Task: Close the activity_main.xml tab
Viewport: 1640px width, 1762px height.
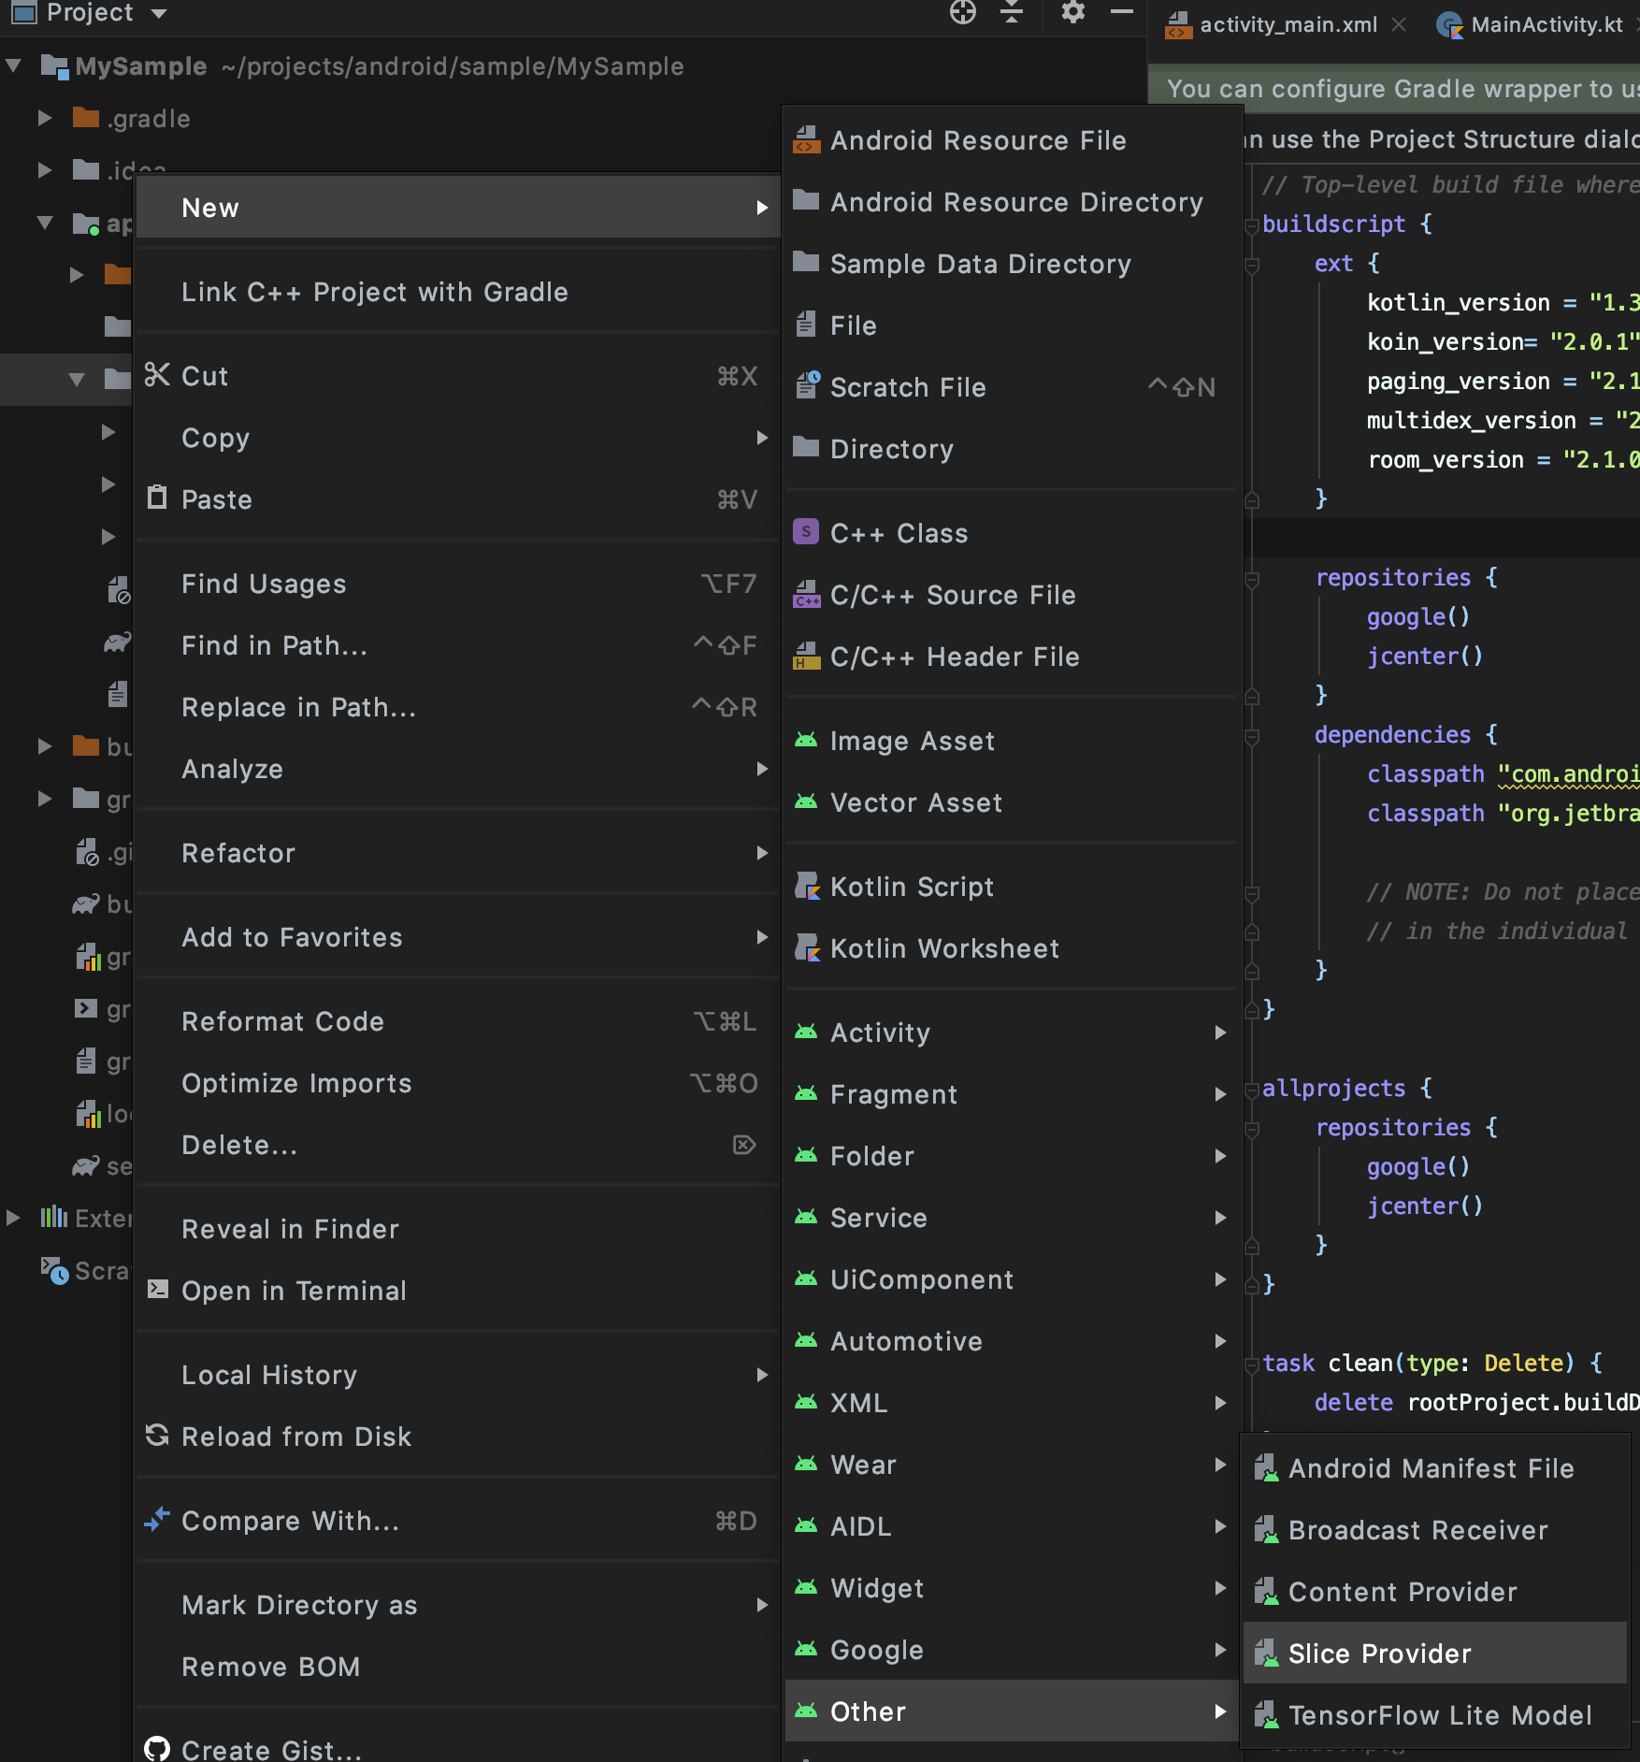Action: click(x=1399, y=24)
